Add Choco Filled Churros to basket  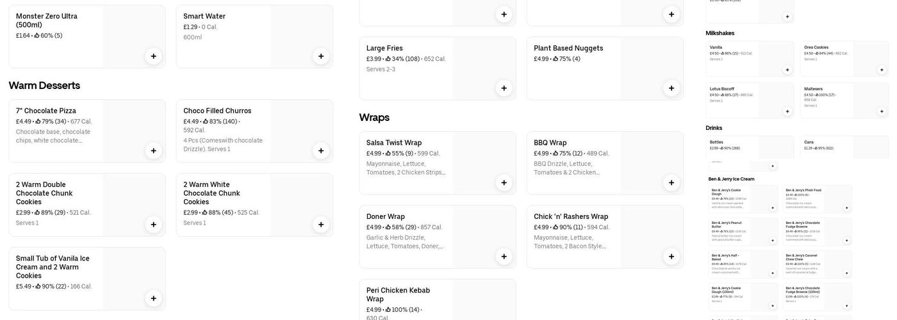point(321,151)
